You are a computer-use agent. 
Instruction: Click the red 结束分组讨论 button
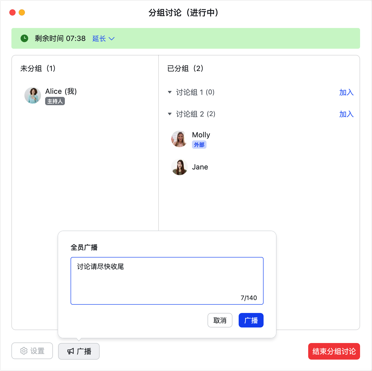[x=334, y=351]
